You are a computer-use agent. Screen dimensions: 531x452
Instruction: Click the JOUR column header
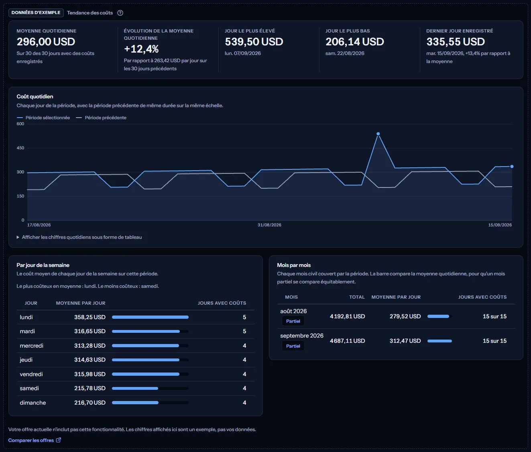(x=31, y=303)
